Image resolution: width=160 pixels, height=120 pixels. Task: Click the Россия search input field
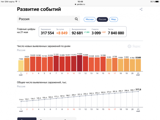pyautogui.click(x=45, y=19)
